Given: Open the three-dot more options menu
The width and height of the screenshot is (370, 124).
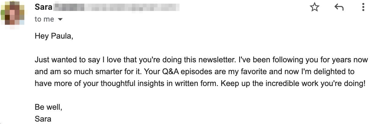Looking at the screenshot, I should tap(363, 7).
